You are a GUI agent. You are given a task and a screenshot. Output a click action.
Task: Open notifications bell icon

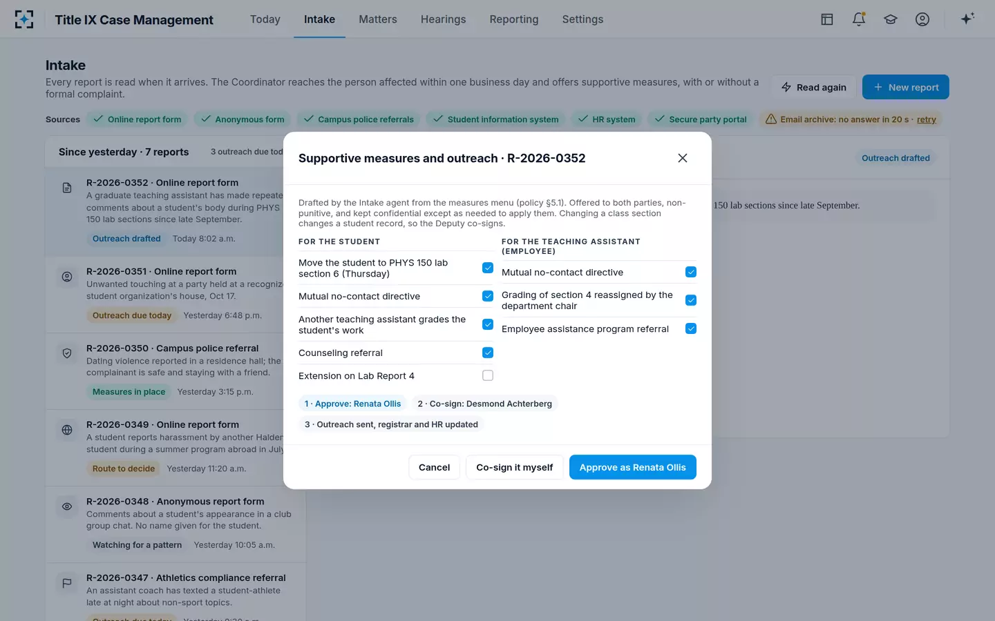859,19
